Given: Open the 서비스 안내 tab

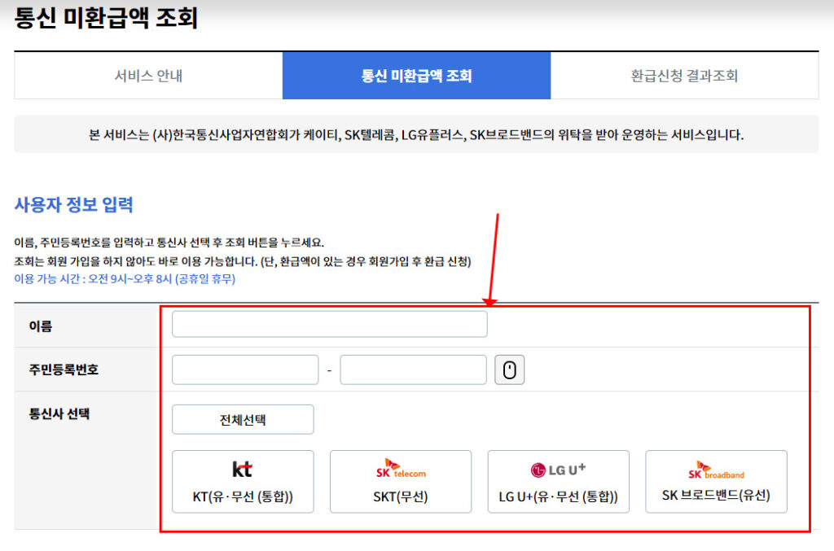Looking at the screenshot, I should (148, 77).
